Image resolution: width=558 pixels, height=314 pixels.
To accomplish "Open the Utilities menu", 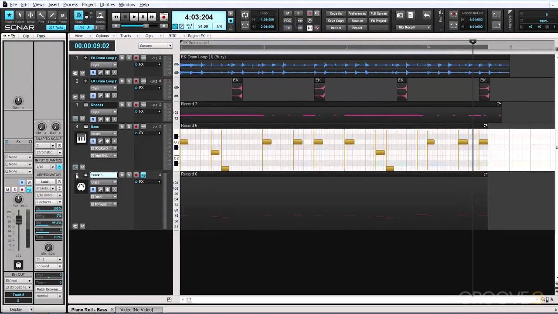I will pyautogui.click(x=107, y=4).
